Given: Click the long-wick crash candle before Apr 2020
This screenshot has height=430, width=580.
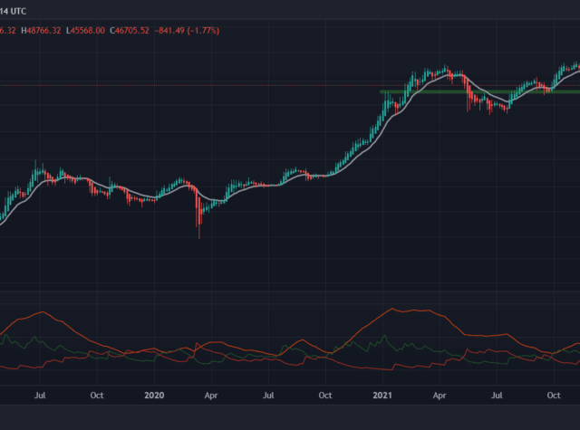Looking at the screenshot, I should (199, 222).
